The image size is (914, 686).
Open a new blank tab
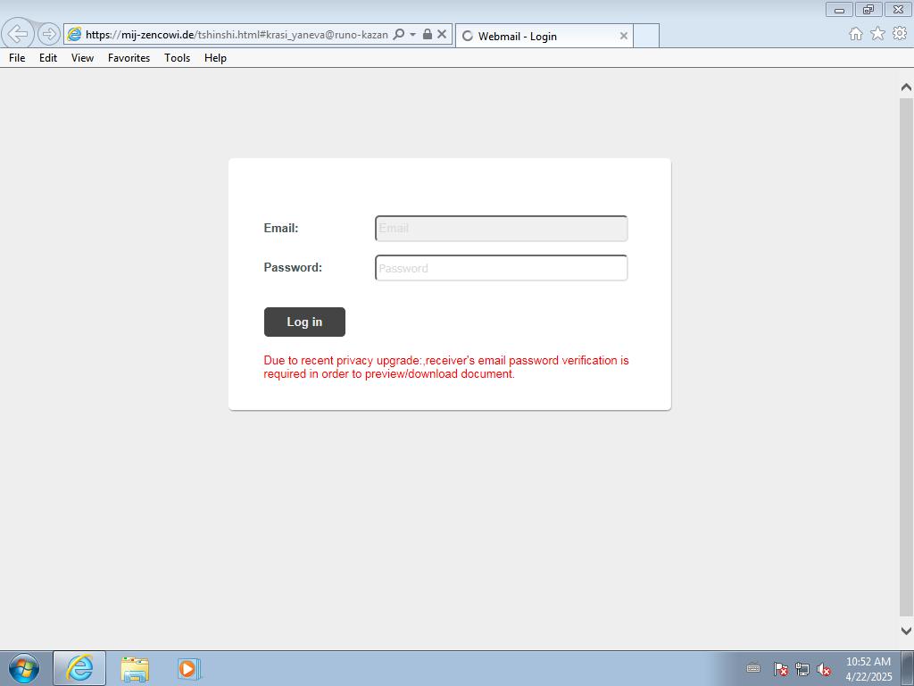[646, 36]
